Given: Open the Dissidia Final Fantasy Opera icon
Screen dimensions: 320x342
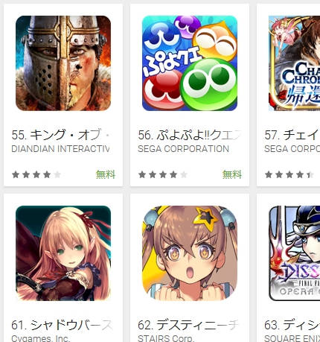Looking at the screenshot, I should point(294,253).
